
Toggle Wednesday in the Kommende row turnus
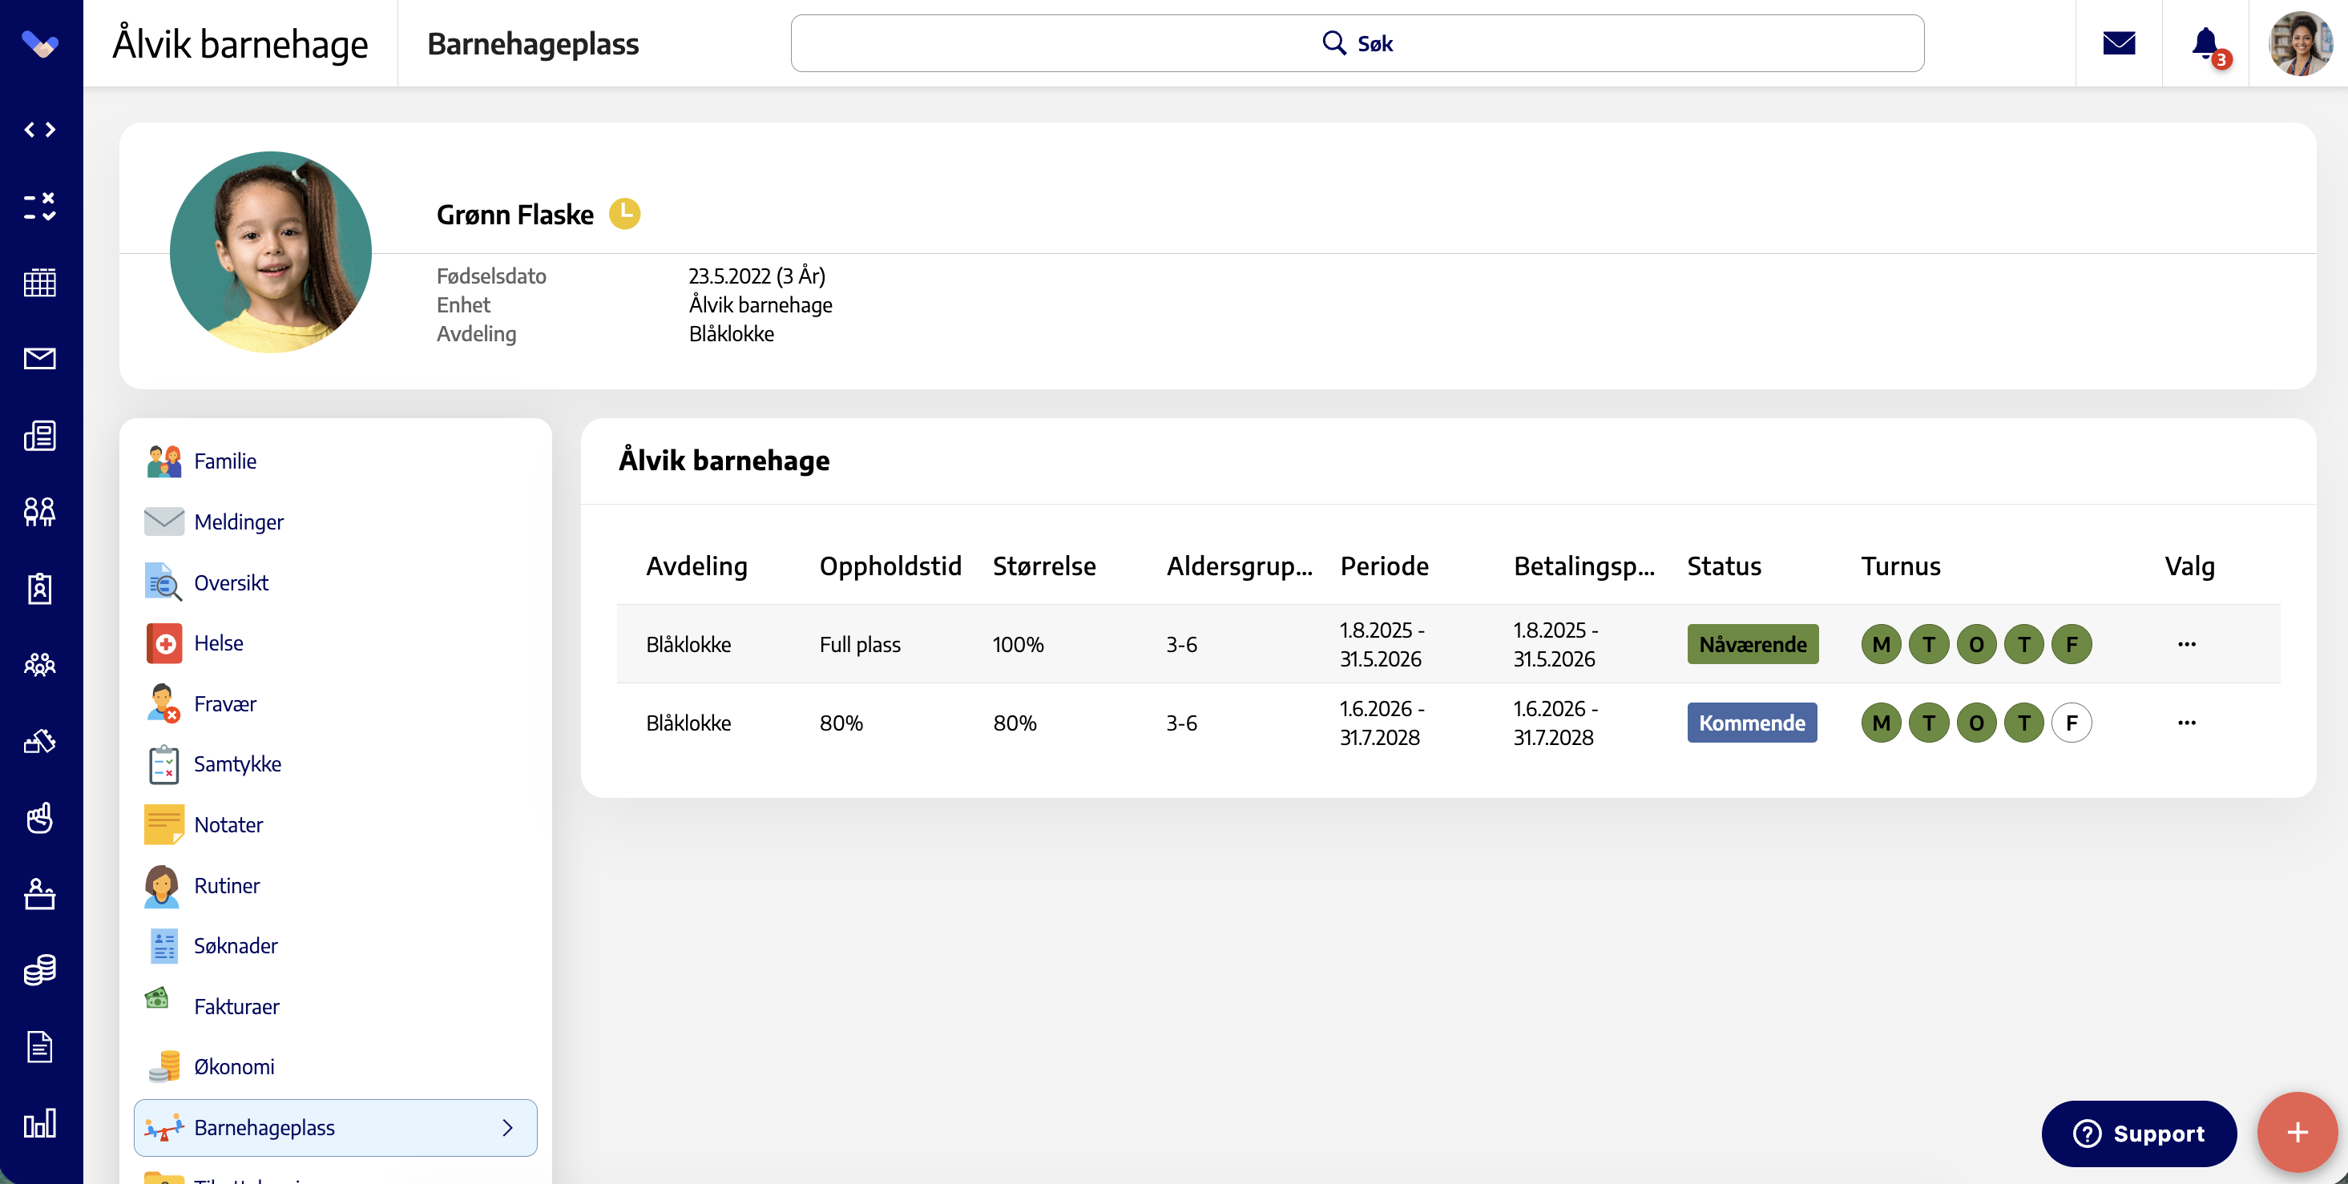pos(1976,723)
